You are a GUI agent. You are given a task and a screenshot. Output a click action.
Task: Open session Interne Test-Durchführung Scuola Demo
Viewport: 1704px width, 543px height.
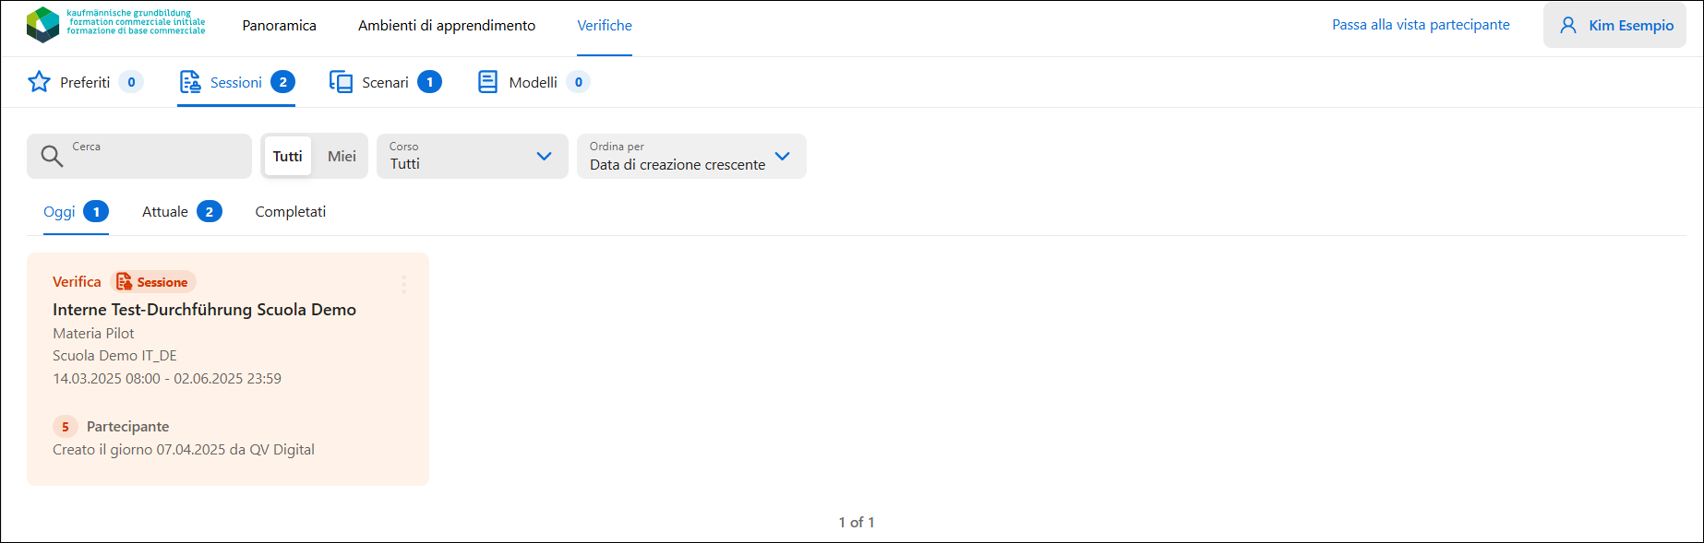(204, 310)
